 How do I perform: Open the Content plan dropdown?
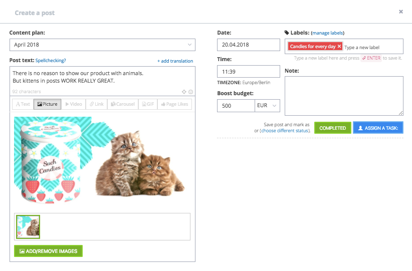pyautogui.click(x=102, y=45)
